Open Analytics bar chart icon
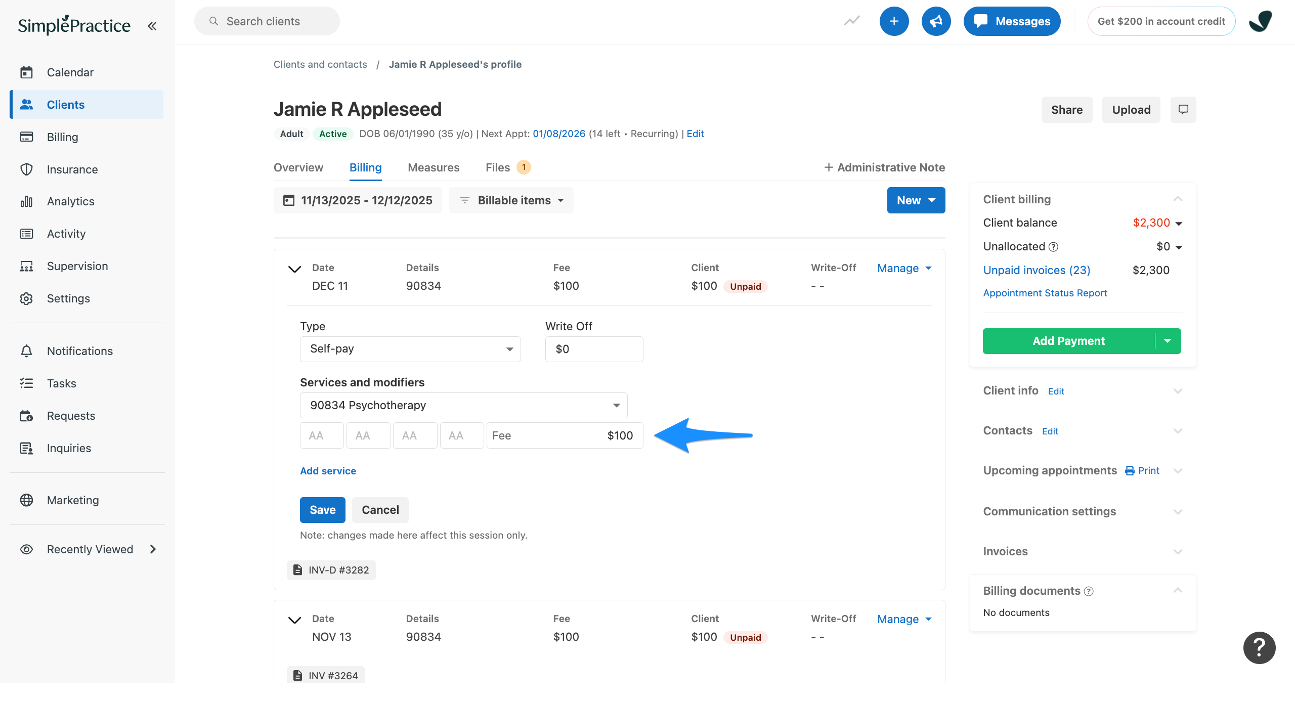The height and width of the screenshot is (704, 1295). coord(26,201)
